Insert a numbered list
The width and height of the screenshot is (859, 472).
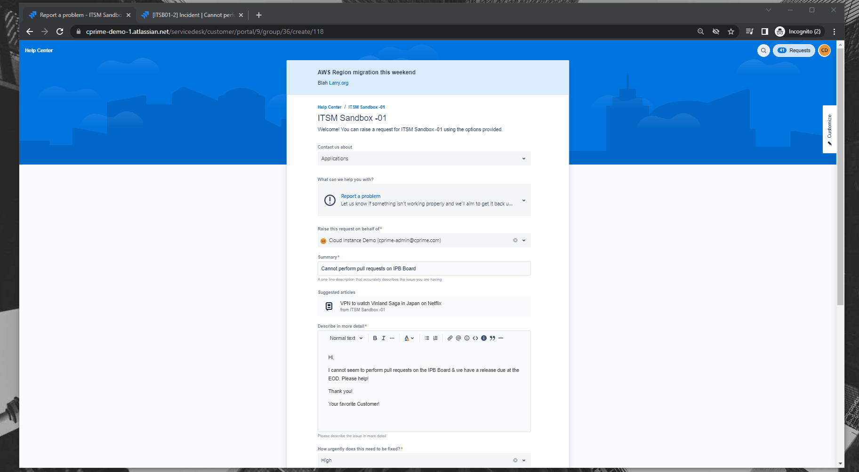pos(435,338)
